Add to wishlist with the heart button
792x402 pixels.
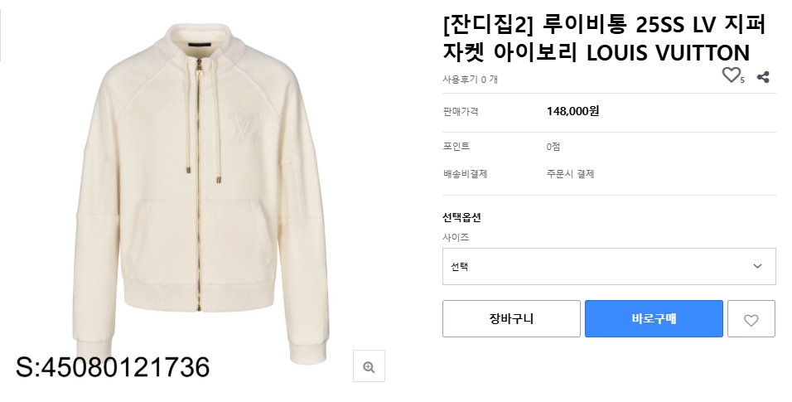tap(751, 319)
